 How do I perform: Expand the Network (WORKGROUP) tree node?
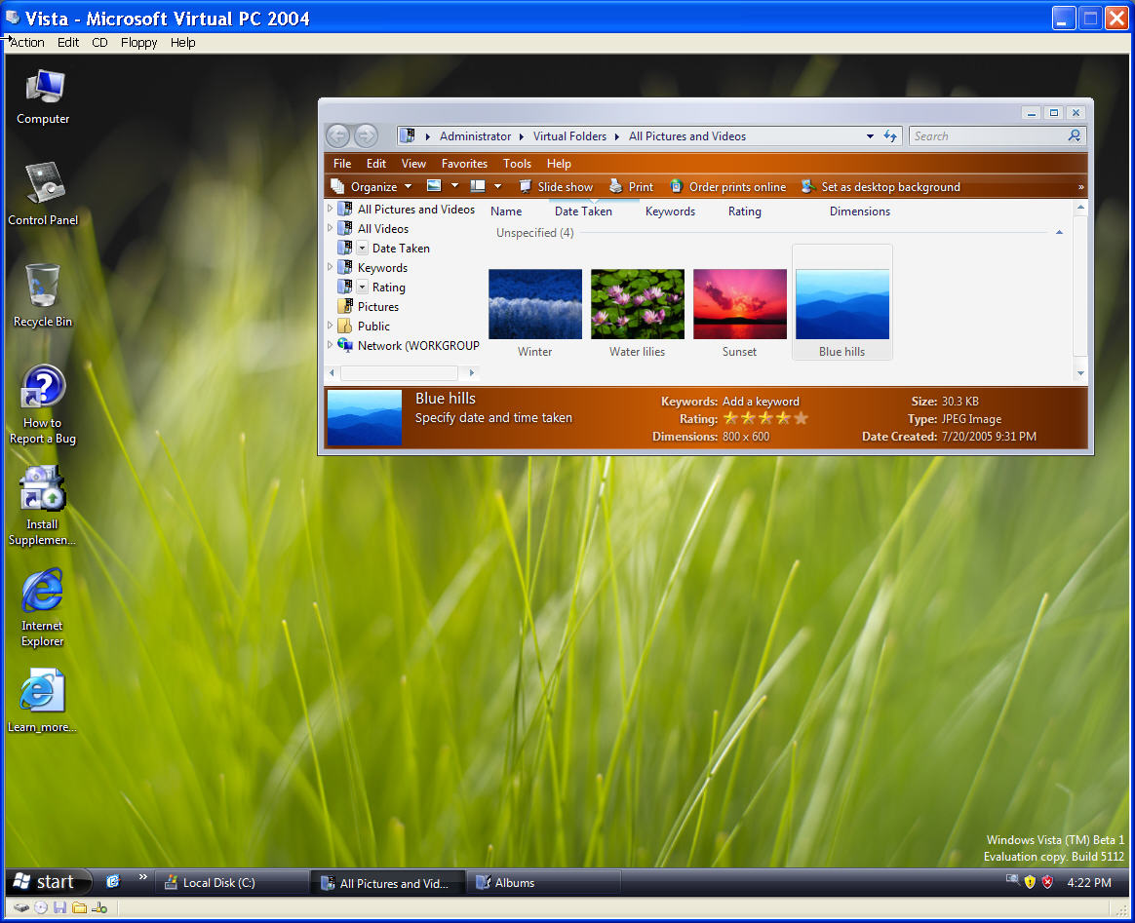[331, 345]
